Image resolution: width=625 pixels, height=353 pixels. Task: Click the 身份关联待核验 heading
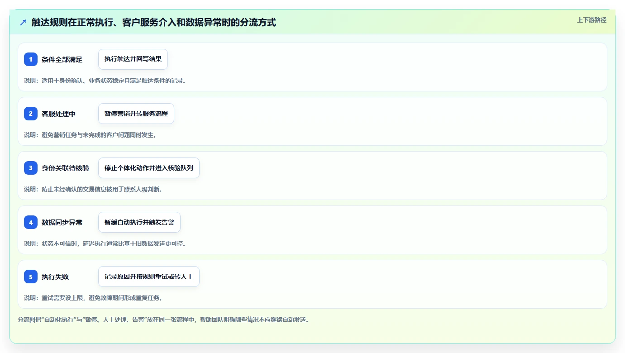pyautogui.click(x=66, y=168)
